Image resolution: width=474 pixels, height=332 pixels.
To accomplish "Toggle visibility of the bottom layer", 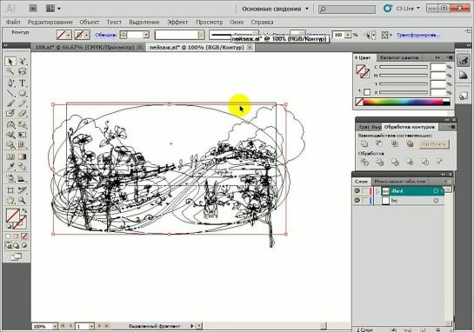I will tap(357, 200).
